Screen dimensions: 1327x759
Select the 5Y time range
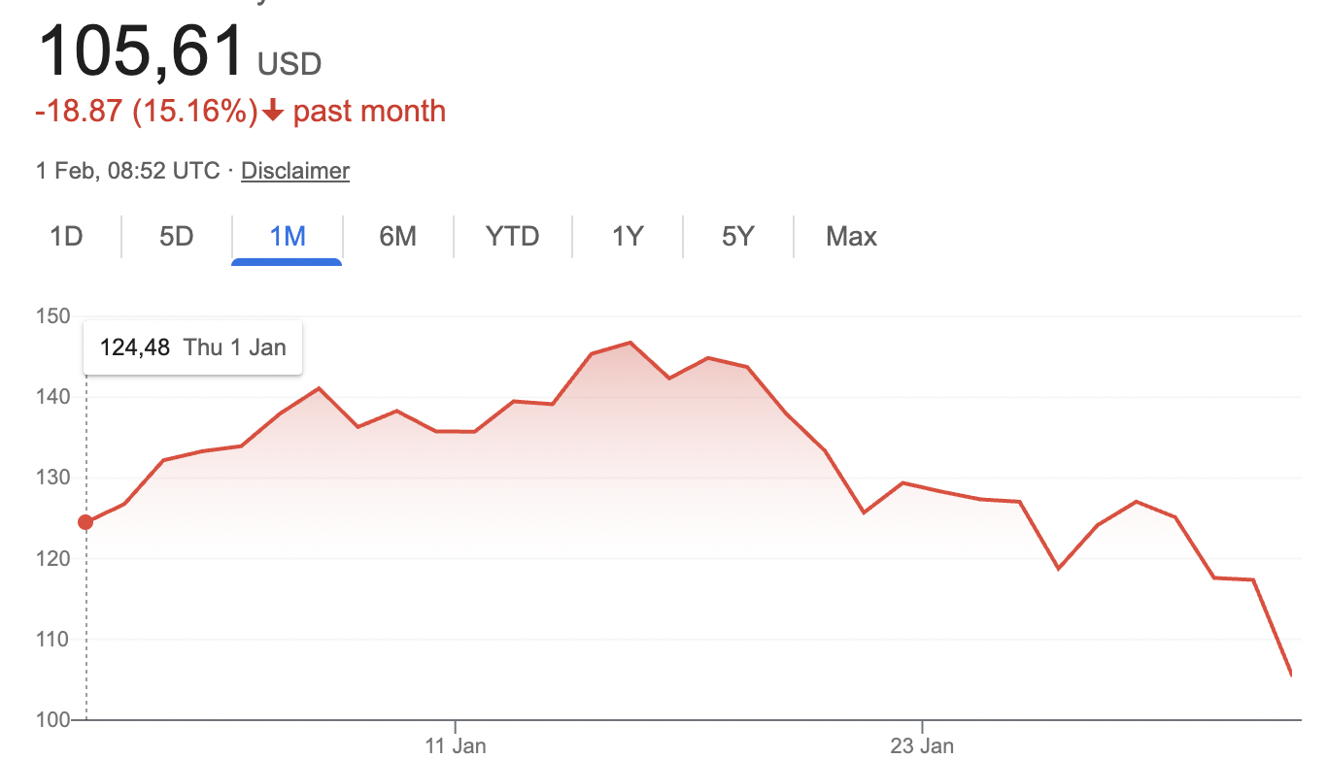click(737, 237)
